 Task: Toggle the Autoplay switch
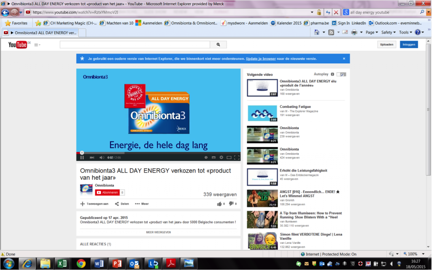341,74
